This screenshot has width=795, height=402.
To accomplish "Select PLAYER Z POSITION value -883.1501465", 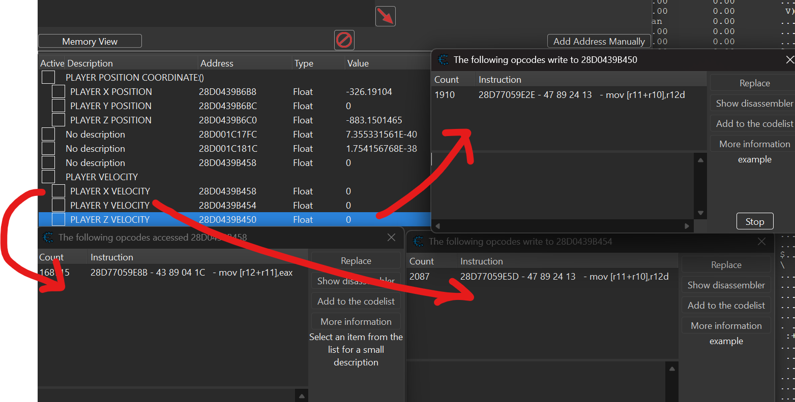I will click(x=374, y=120).
